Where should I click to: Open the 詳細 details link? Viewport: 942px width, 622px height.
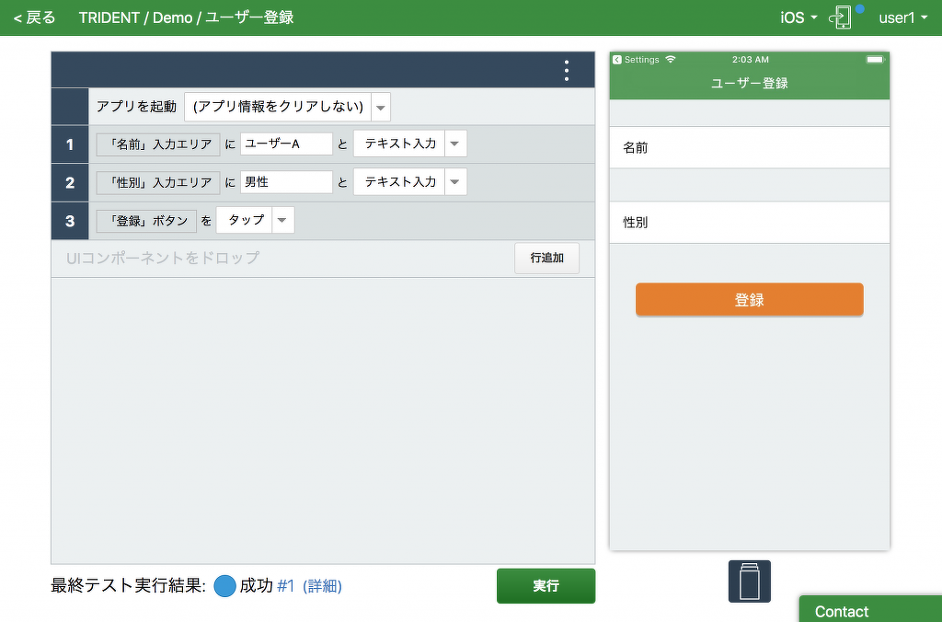(322, 586)
